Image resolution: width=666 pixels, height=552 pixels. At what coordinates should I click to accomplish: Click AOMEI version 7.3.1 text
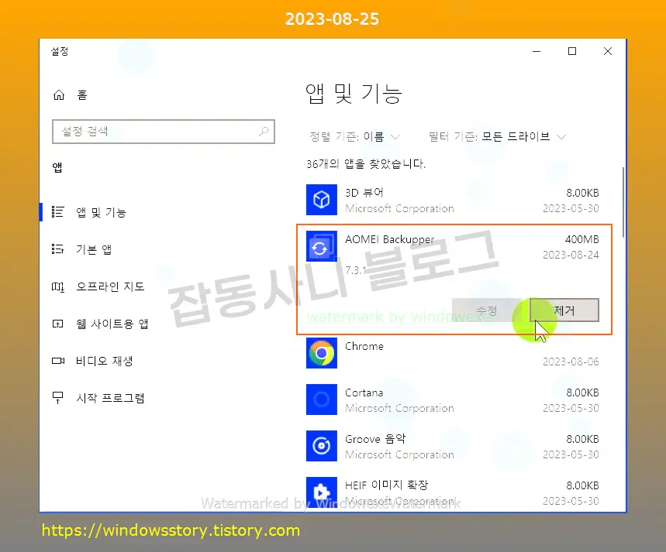coord(355,270)
